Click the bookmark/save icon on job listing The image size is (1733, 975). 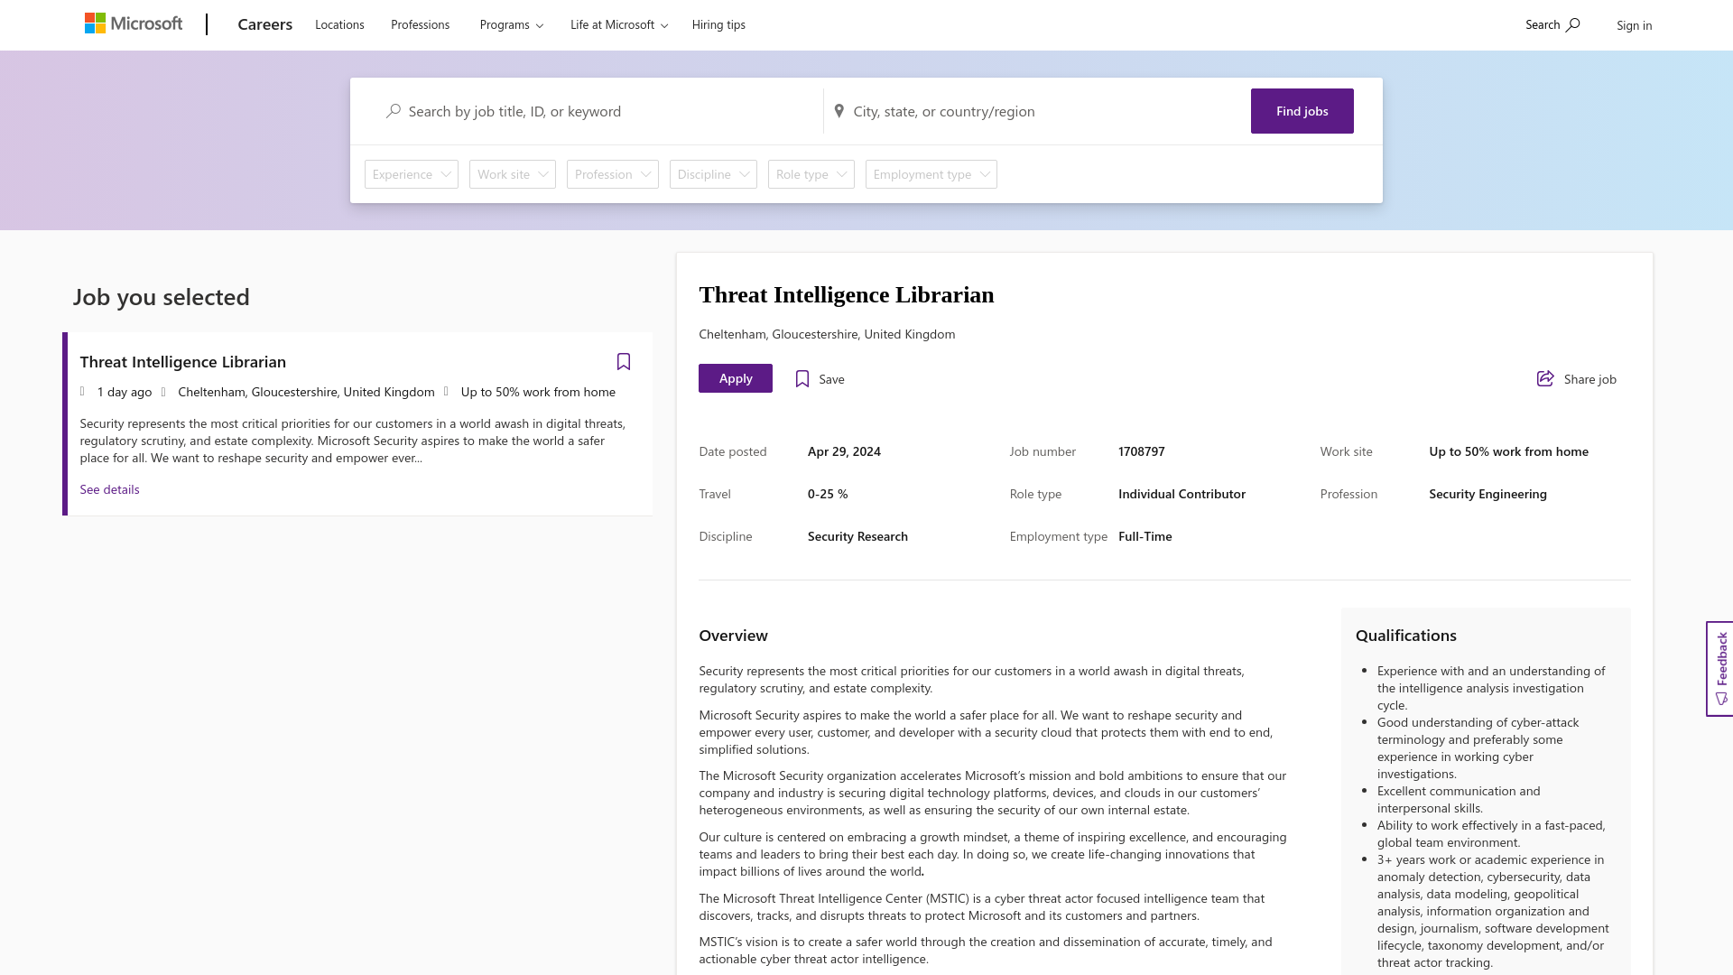(x=623, y=361)
